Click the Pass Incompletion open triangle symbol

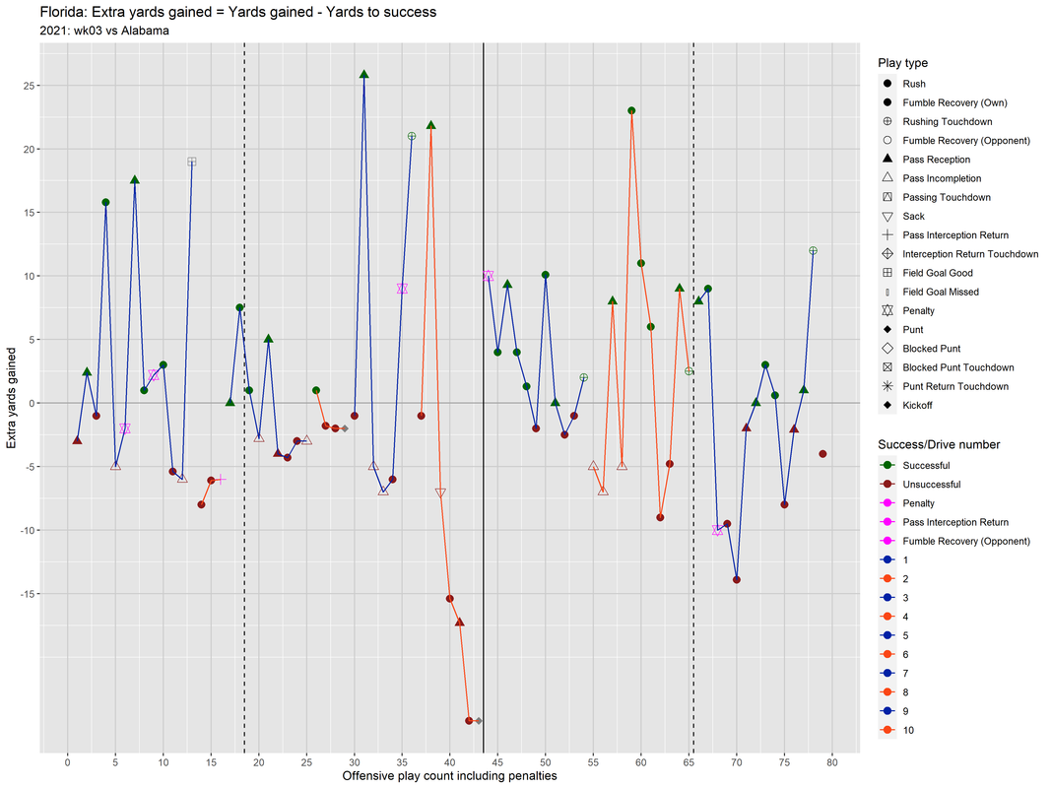[887, 177]
